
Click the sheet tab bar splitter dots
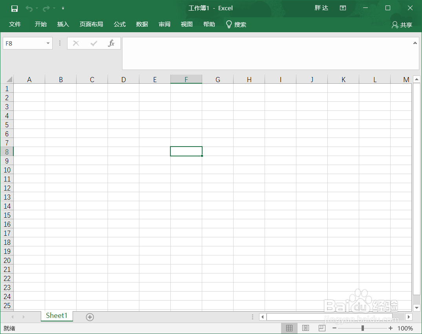click(x=252, y=317)
